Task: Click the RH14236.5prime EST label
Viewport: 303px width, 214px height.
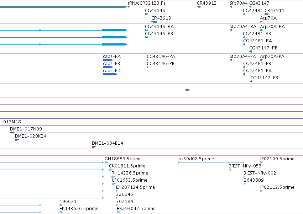Action: coord(130,173)
